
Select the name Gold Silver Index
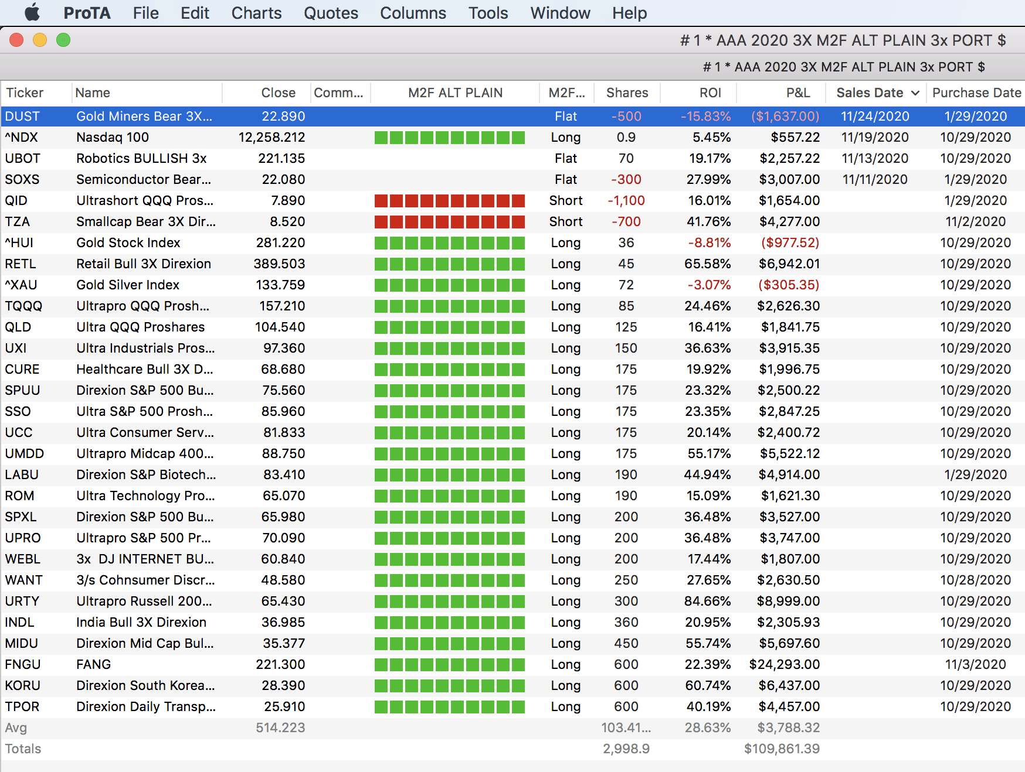127,285
